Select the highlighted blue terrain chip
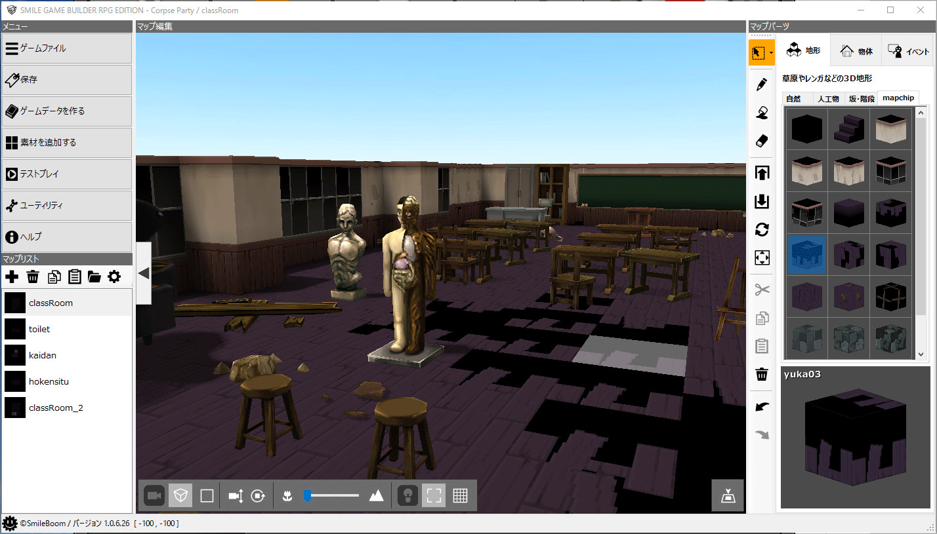Image resolution: width=937 pixels, height=534 pixels. point(806,254)
